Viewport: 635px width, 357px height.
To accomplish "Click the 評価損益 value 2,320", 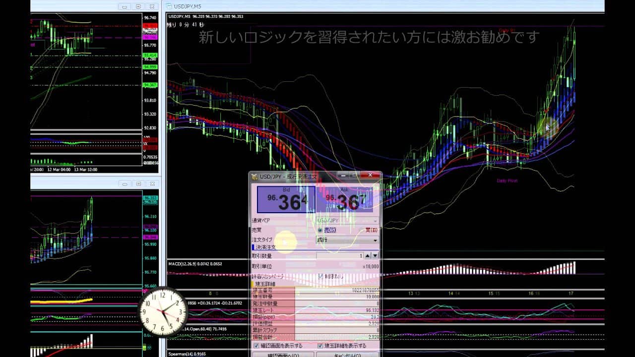I will coord(374,324).
